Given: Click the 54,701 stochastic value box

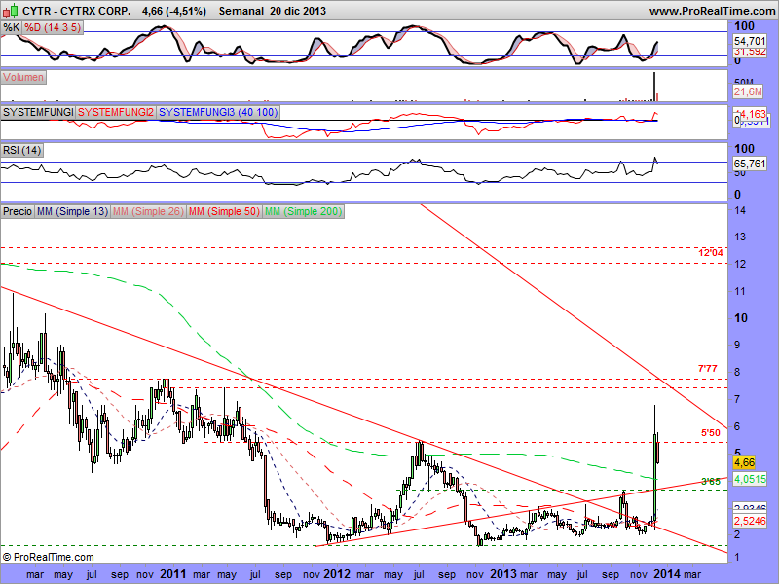Looking at the screenshot, I should (750, 41).
